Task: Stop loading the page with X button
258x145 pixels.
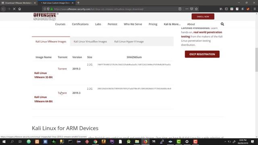Action: (x=14, y=9)
